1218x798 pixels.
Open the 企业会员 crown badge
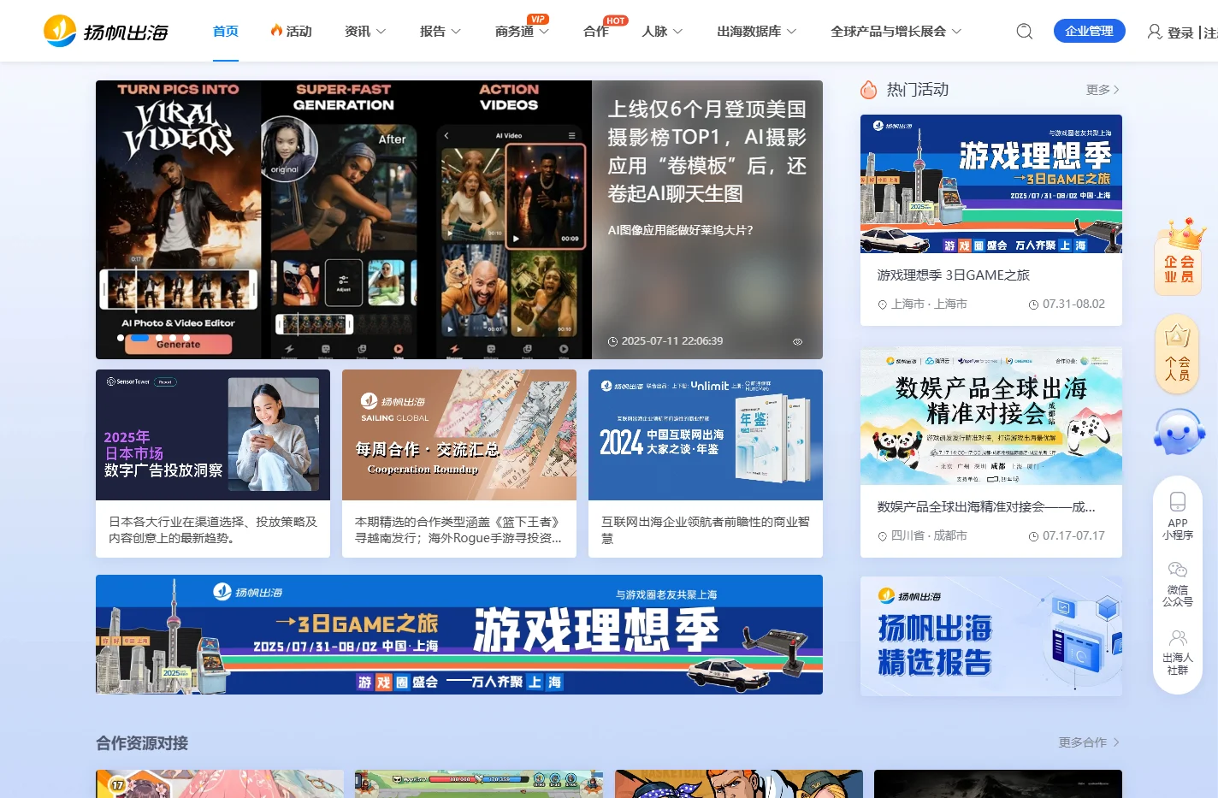tap(1179, 257)
